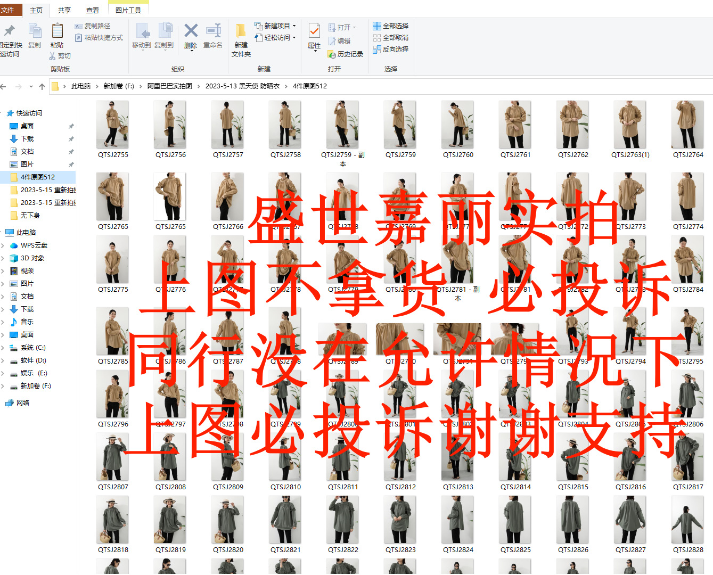Select the QTSJ2828 image thumbnail
The image size is (713, 575).
(688, 520)
